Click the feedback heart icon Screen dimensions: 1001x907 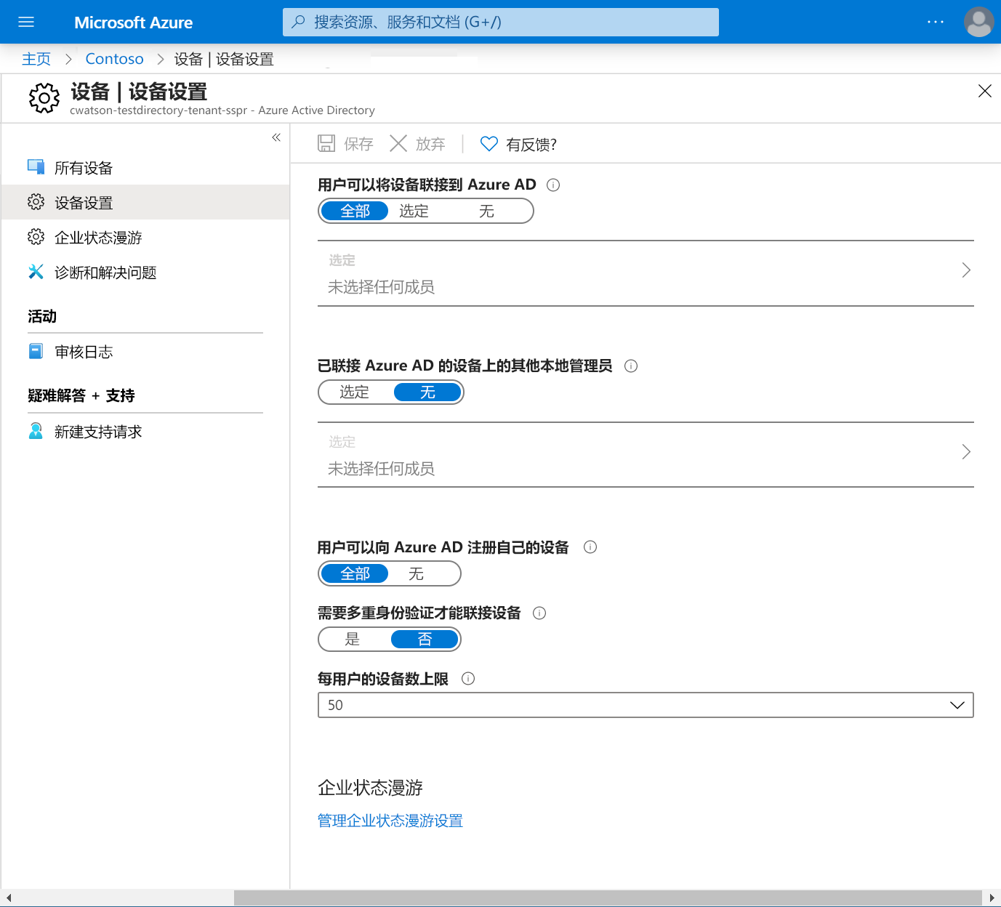point(489,144)
